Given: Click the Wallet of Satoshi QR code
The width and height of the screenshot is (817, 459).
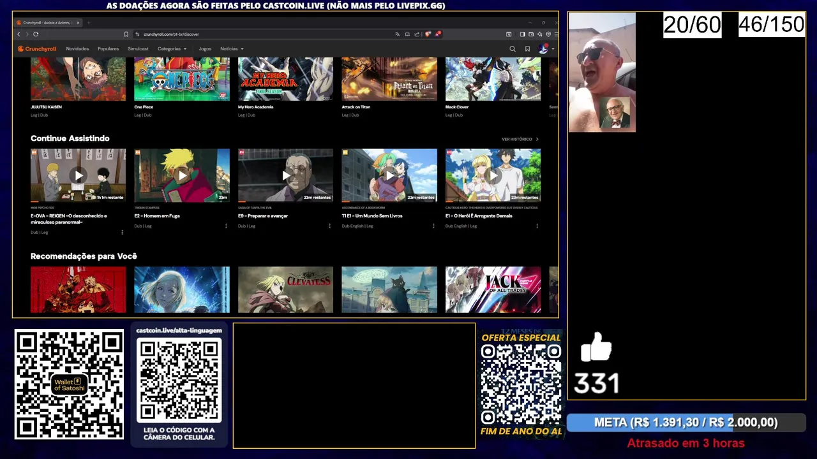Looking at the screenshot, I should (x=69, y=384).
